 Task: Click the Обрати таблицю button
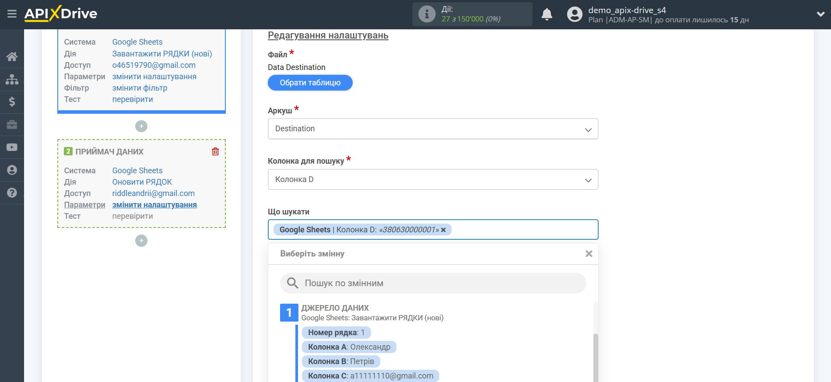(310, 83)
